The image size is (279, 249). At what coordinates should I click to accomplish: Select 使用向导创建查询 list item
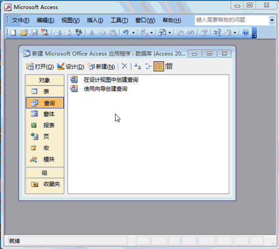(105, 89)
